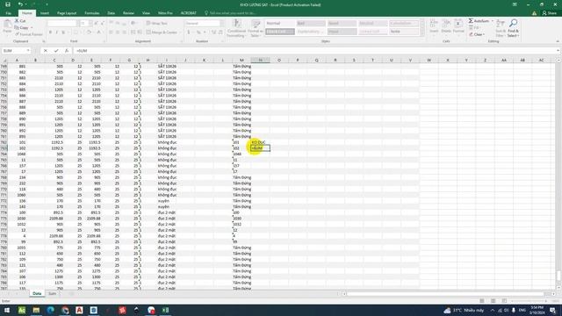This screenshot has height=316, width=562.
Task: Click the Percent Style icon
Action: point(198,32)
